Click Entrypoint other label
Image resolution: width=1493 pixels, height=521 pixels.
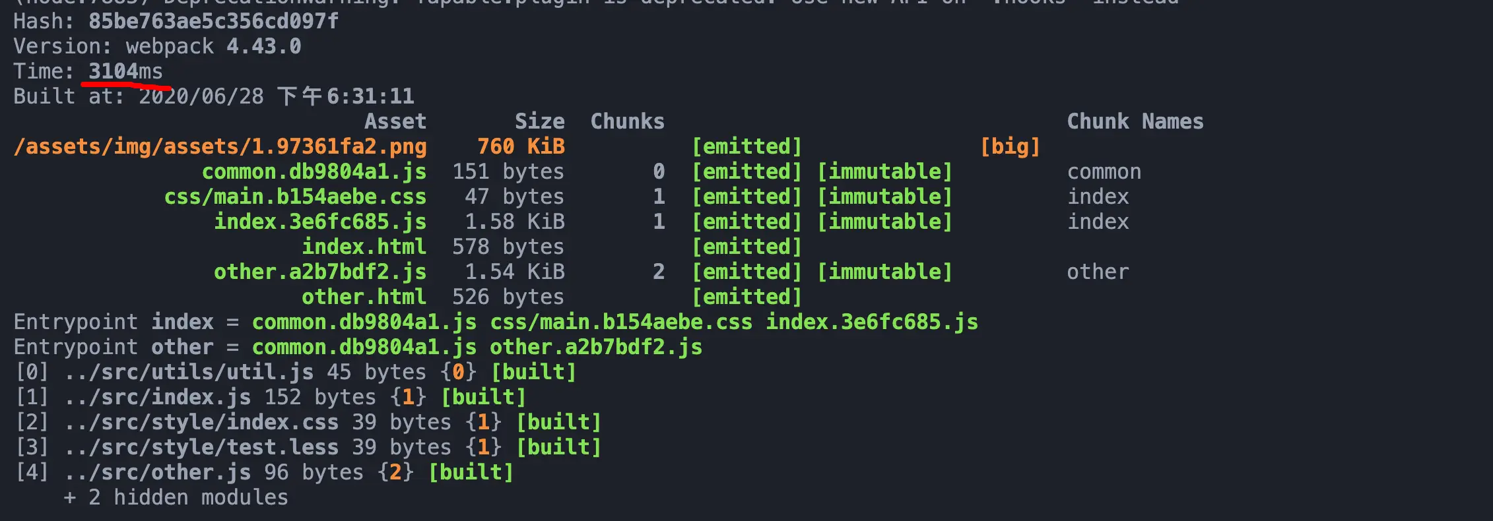click(x=114, y=347)
